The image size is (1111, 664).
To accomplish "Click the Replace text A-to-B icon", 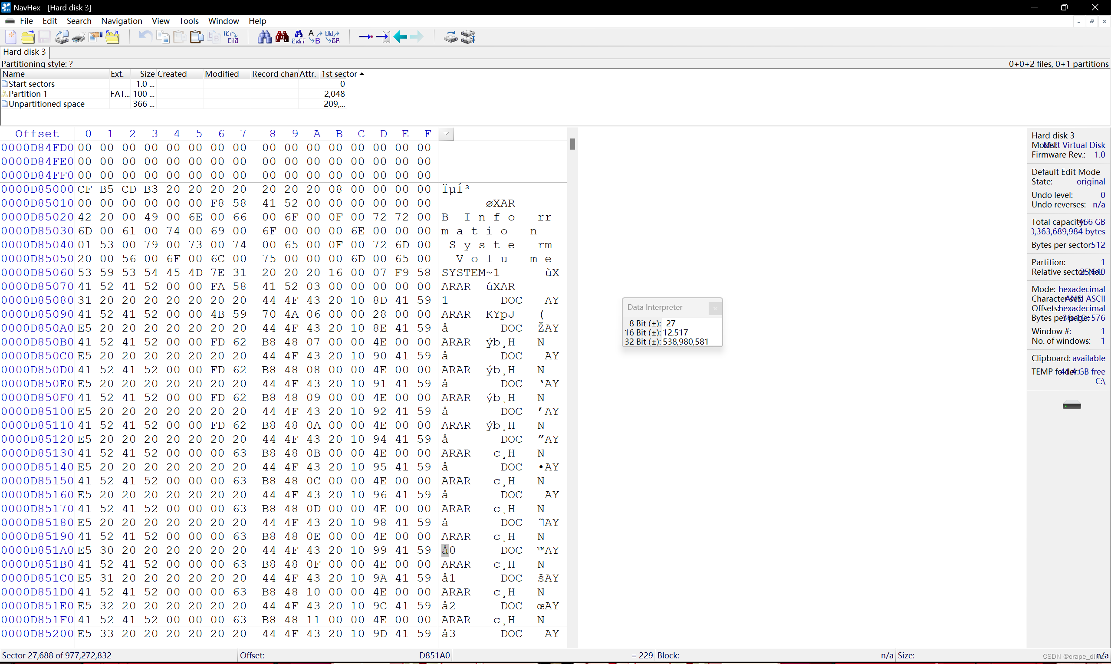I will pos(315,37).
